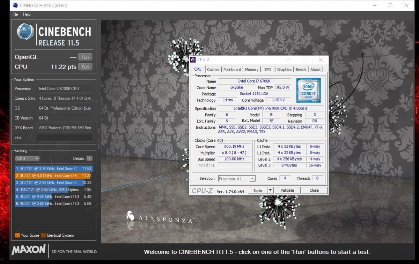The height and width of the screenshot is (264, 419).
Task: Select ranking row 3 Xeon 10.33
Action: (54, 183)
